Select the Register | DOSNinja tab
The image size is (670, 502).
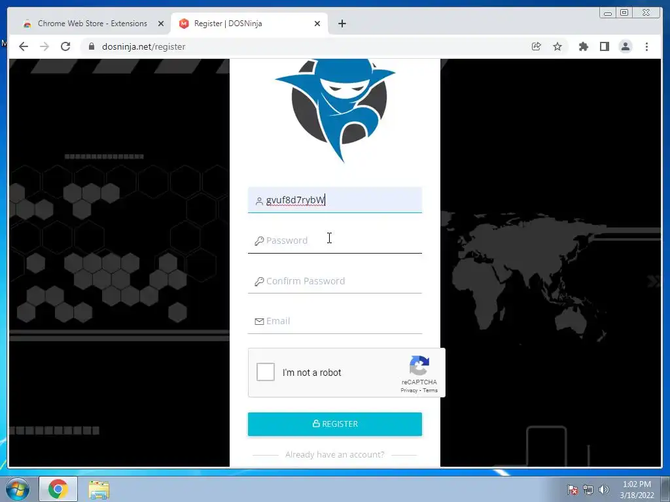click(x=249, y=24)
